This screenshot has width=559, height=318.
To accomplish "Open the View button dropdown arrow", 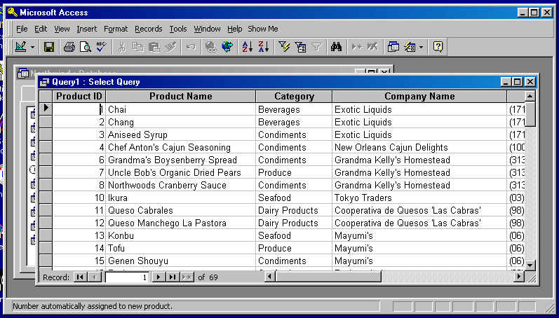I will (x=32, y=47).
